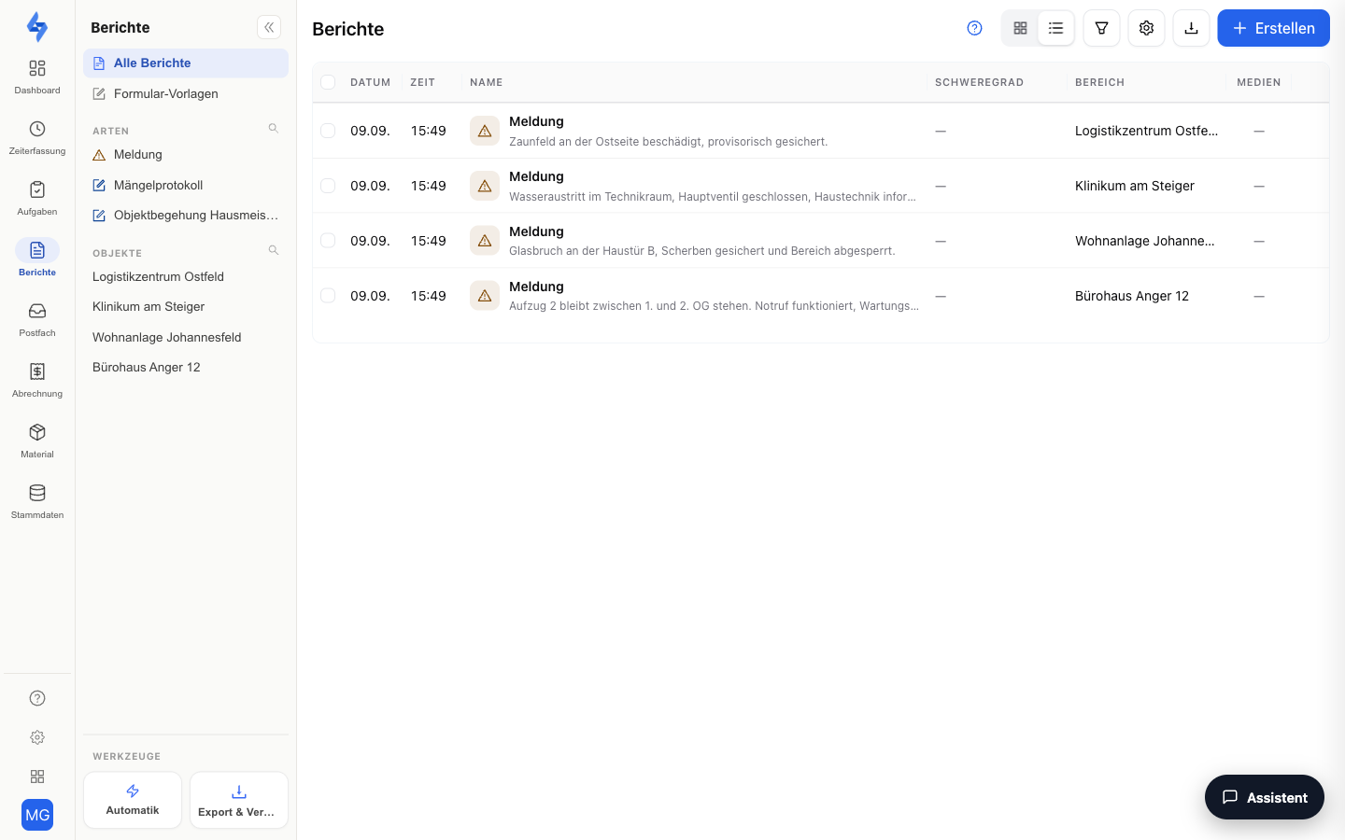Filter by Meldung type in sidebar
Viewport: 1345px width, 840px height.
186,155
